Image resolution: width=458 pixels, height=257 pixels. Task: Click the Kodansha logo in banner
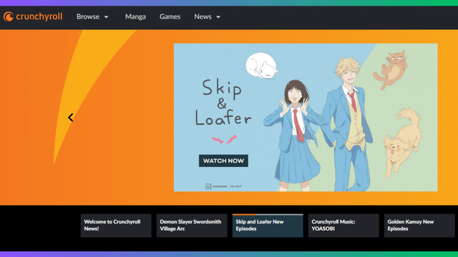pos(216,186)
